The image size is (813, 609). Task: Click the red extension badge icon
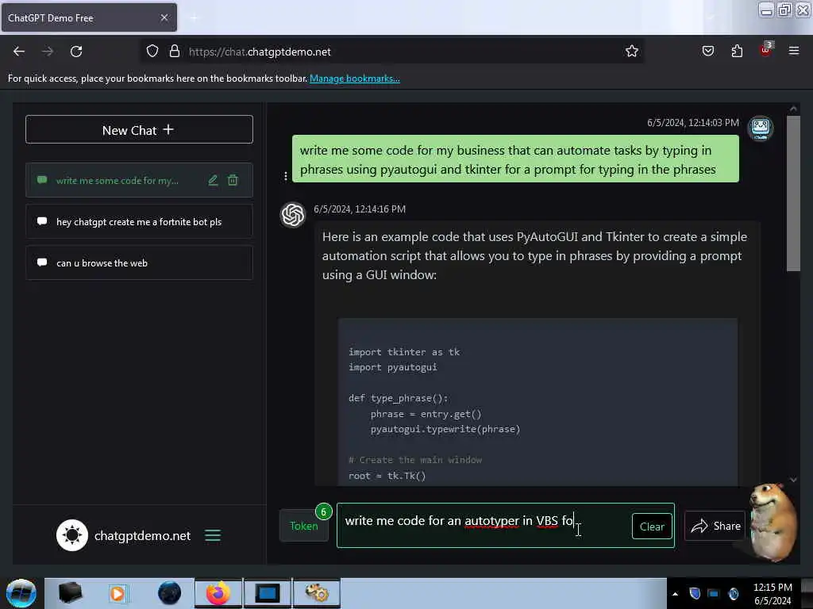click(766, 50)
